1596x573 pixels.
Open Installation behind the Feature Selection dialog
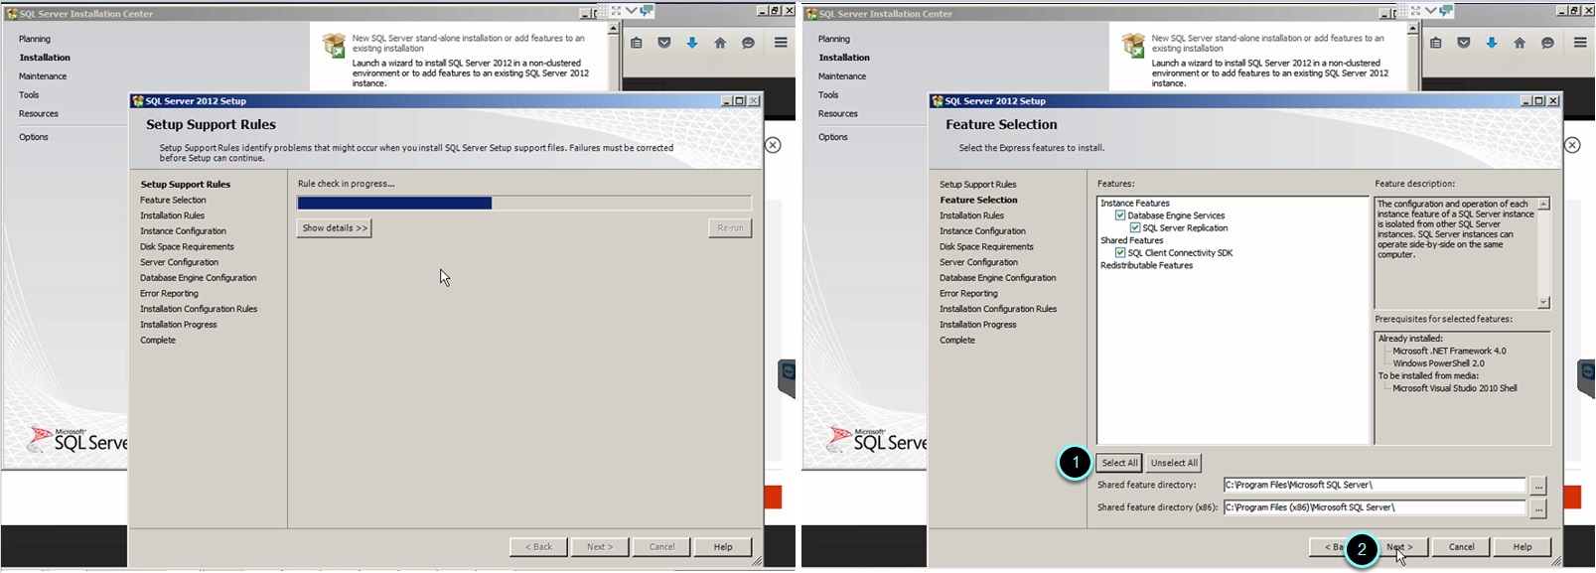tap(844, 58)
